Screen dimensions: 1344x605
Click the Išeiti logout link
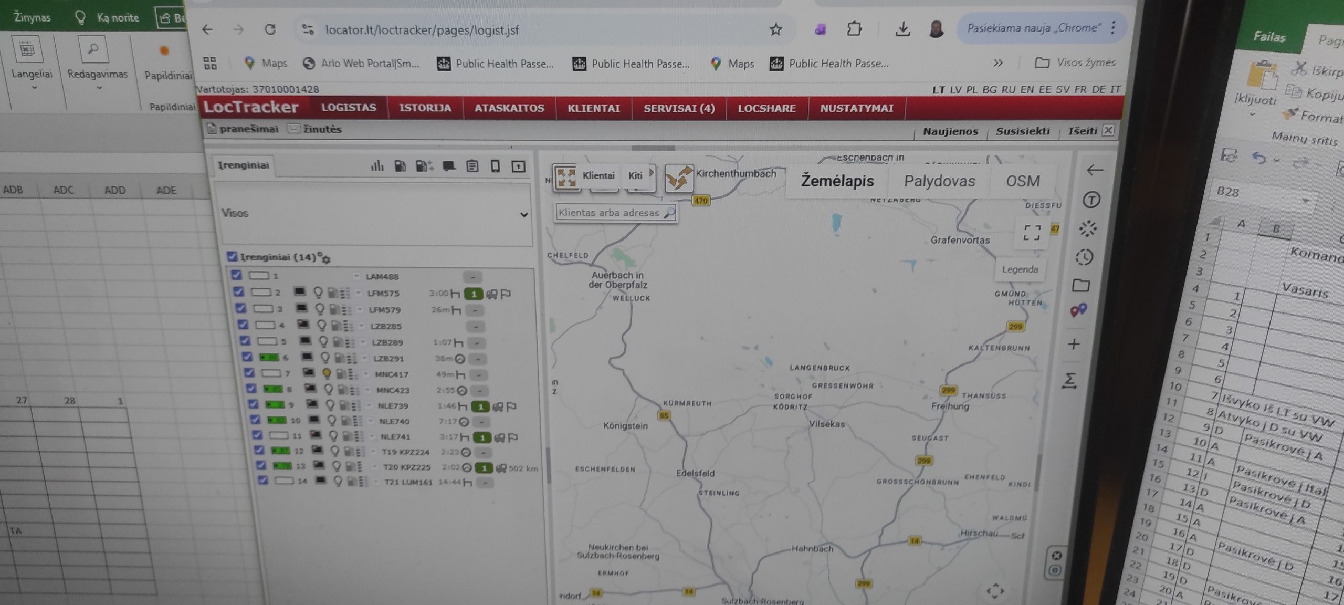pos(1083,131)
